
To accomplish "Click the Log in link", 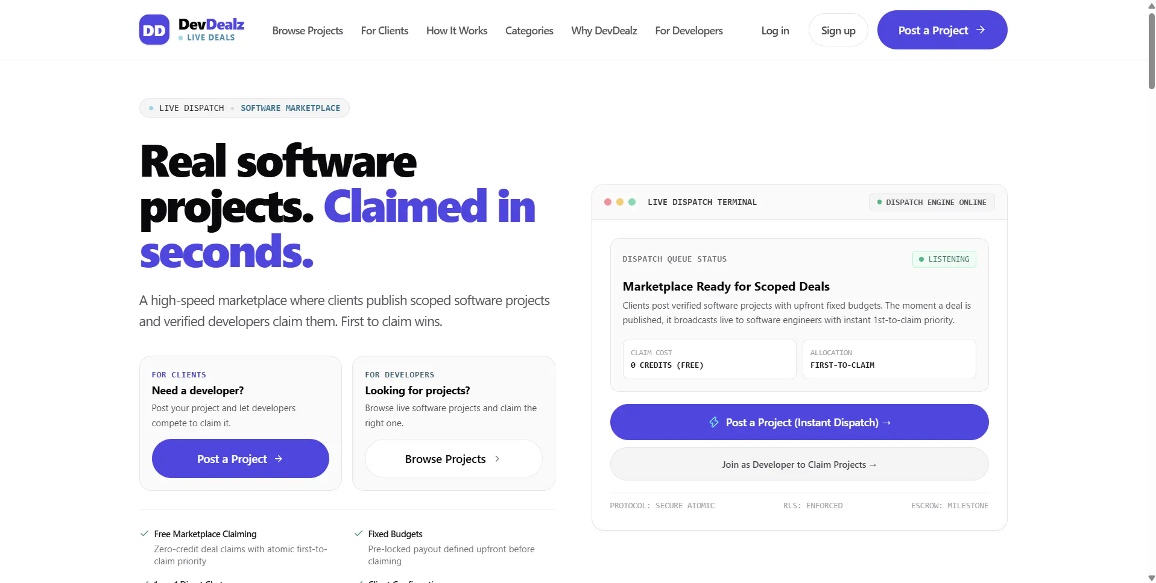I will click(x=775, y=31).
